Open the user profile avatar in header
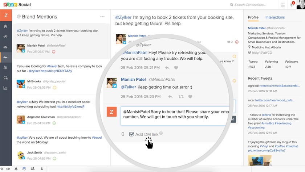This screenshot has width=305, height=172. click(301, 4)
